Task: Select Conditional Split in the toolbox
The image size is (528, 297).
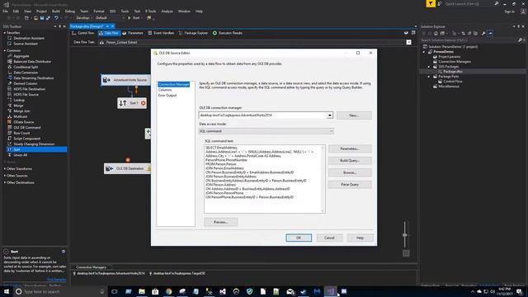Action: tap(26, 67)
